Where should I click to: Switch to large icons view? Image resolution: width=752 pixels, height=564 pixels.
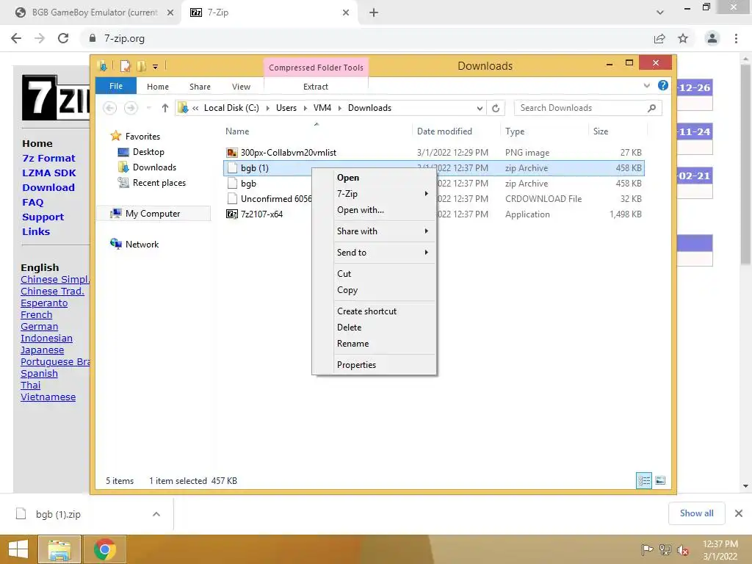[660, 480]
